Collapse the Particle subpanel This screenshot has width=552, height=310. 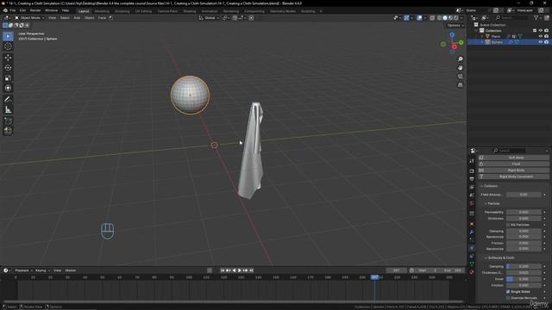point(492,203)
